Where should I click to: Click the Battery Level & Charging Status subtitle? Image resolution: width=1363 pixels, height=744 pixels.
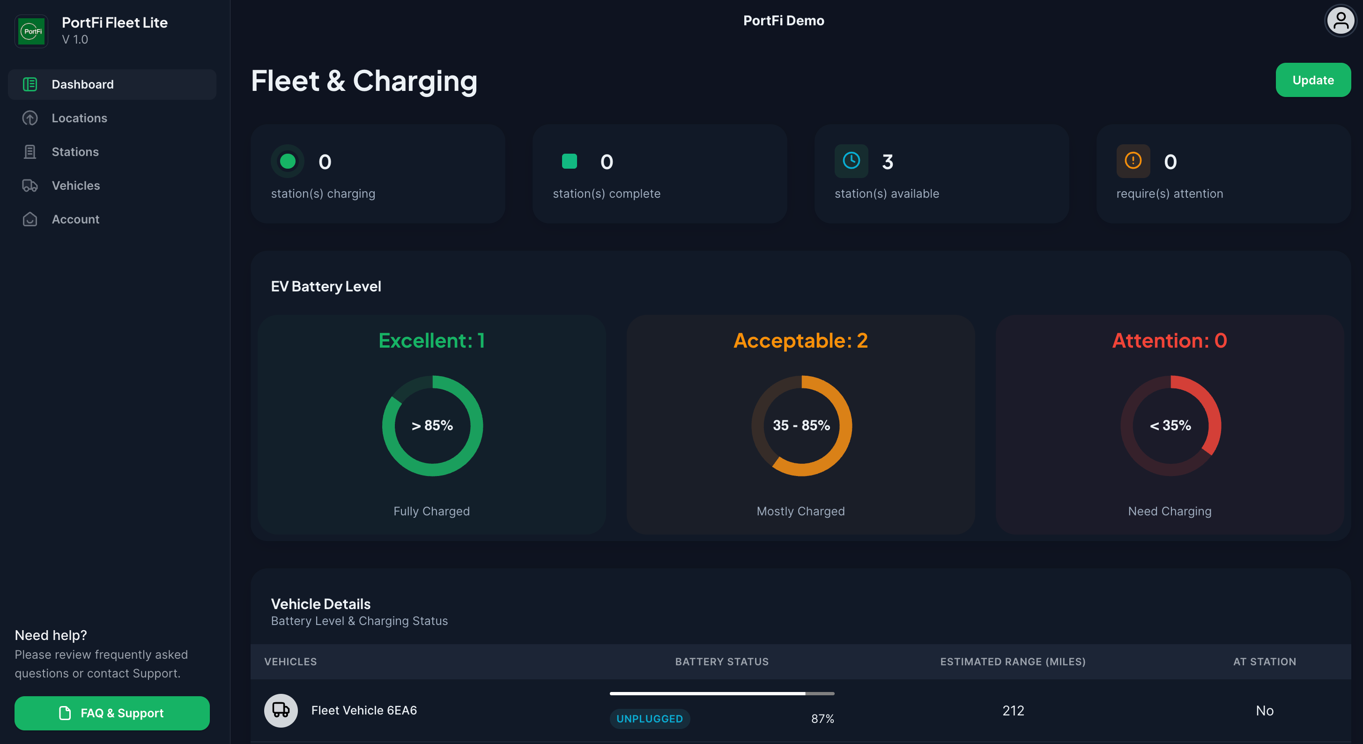(359, 621)
